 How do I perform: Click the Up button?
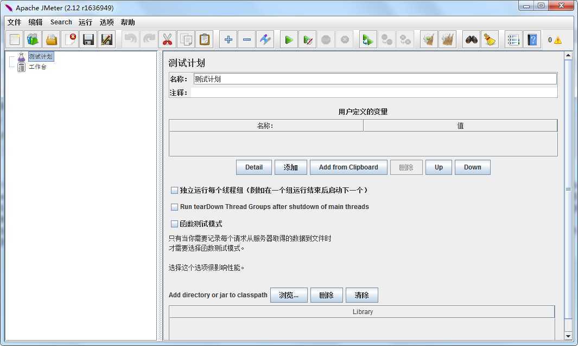pyautogui.click(x=439, y=167)
